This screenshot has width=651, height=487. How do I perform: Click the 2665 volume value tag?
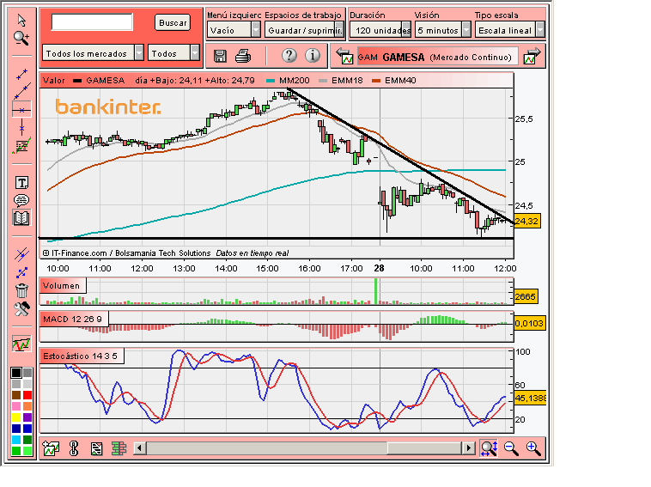[526, 297]
